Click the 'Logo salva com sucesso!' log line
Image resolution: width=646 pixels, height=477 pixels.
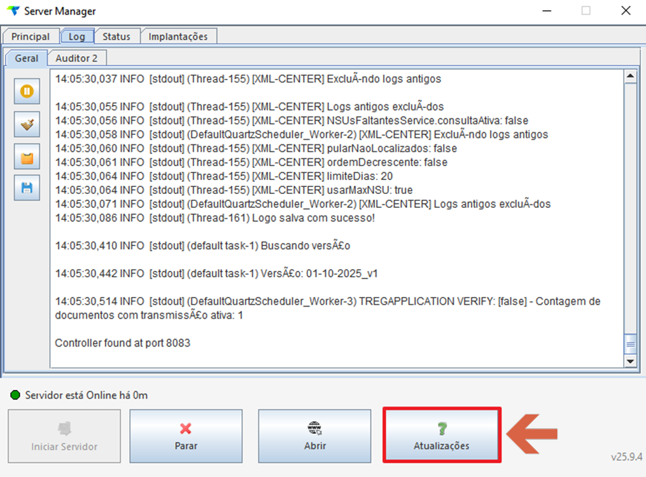point(215,218)
